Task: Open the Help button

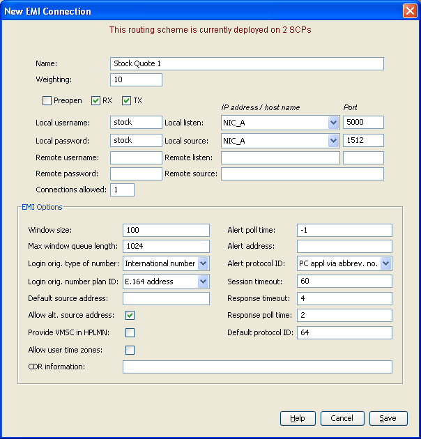Action: [x=298, y=418]
